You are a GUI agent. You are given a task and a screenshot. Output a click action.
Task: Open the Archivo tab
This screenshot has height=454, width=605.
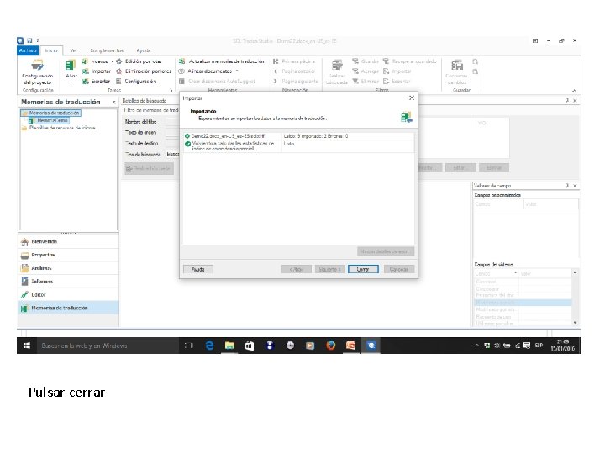(x=28, y=50)
